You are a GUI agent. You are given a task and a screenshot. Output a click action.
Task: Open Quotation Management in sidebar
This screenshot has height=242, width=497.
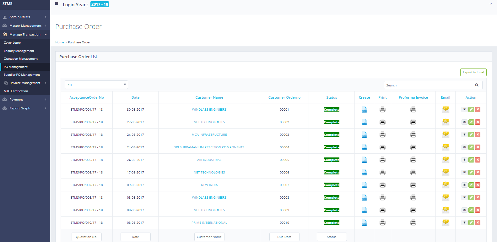[21, 59]
